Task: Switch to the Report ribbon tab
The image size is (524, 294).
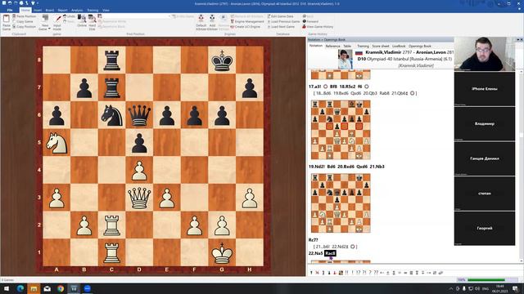Action: (x=62, y=11)
